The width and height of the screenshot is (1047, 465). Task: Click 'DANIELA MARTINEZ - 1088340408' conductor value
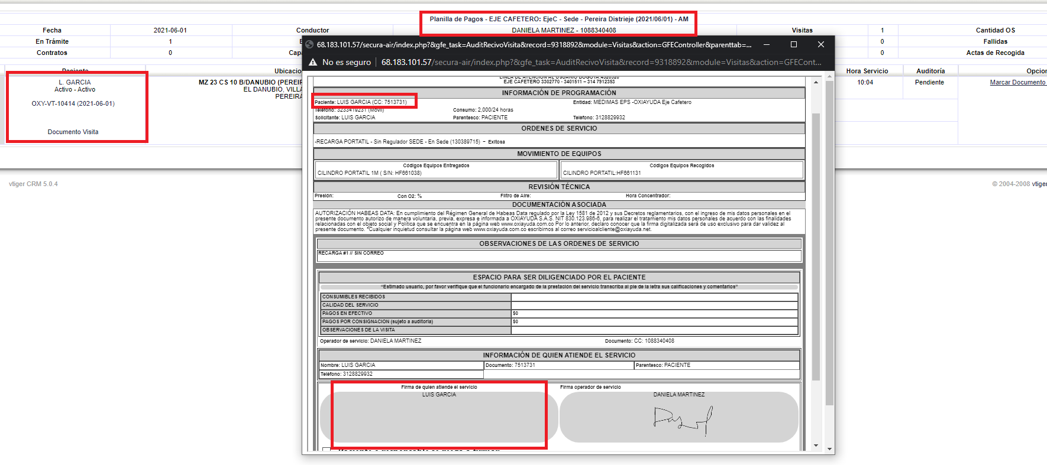click(x=564, y=30)
